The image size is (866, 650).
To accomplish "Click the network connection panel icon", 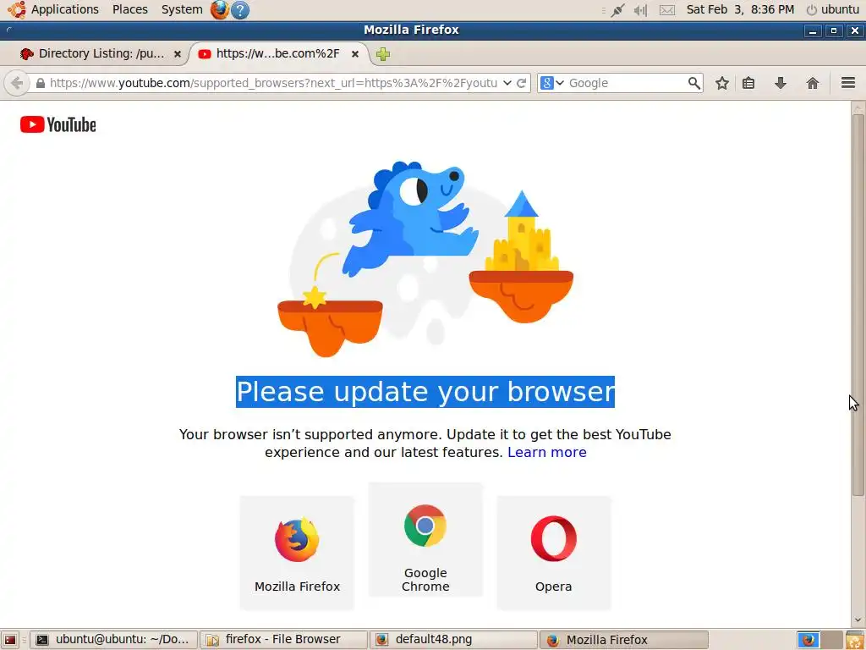I will point(617,10).
